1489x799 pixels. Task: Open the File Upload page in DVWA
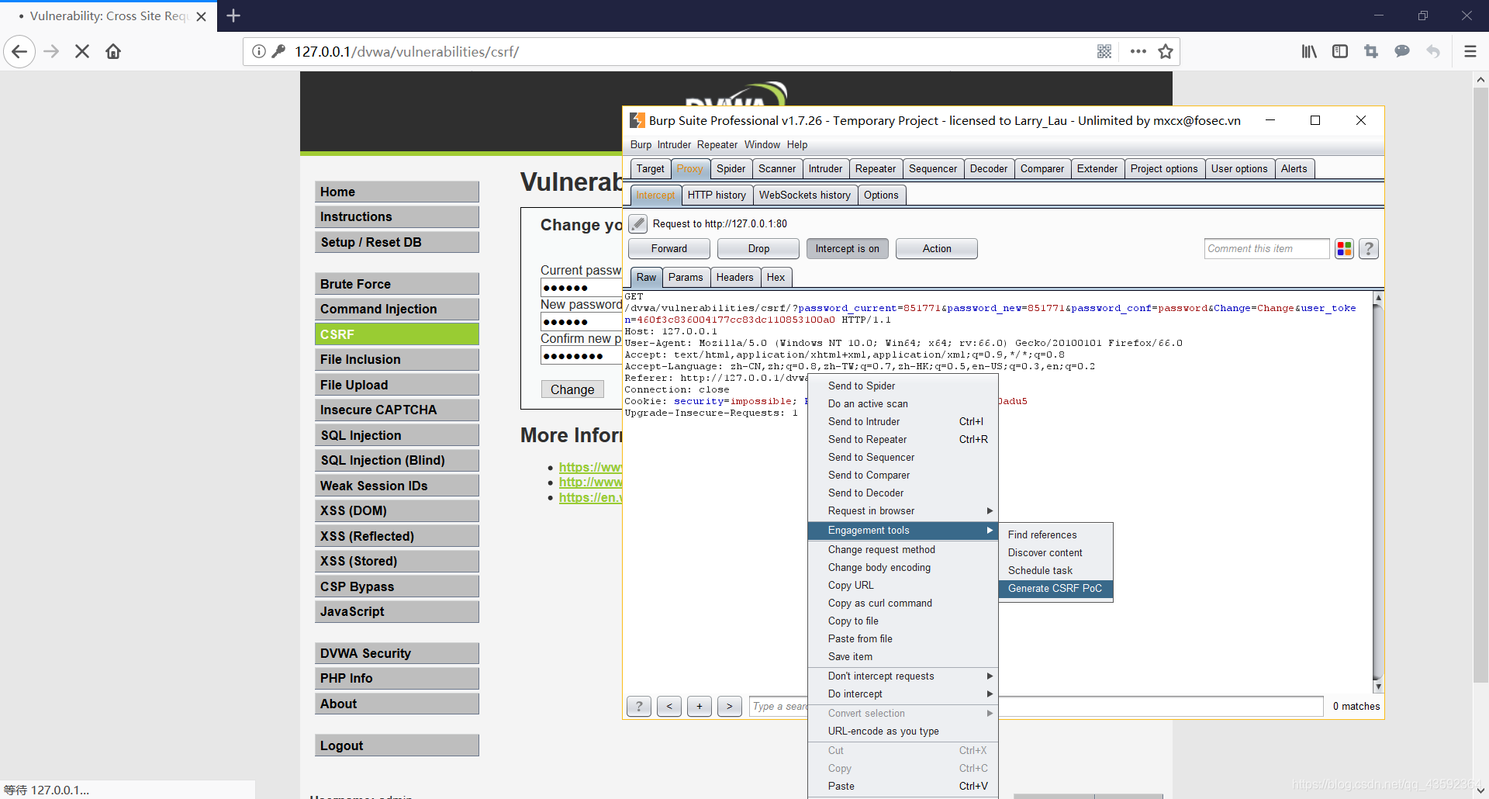pyautogui.click(x=397, y=385)
